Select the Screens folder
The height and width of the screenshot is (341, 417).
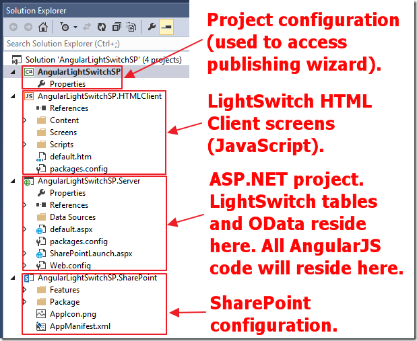click(63, 132)
